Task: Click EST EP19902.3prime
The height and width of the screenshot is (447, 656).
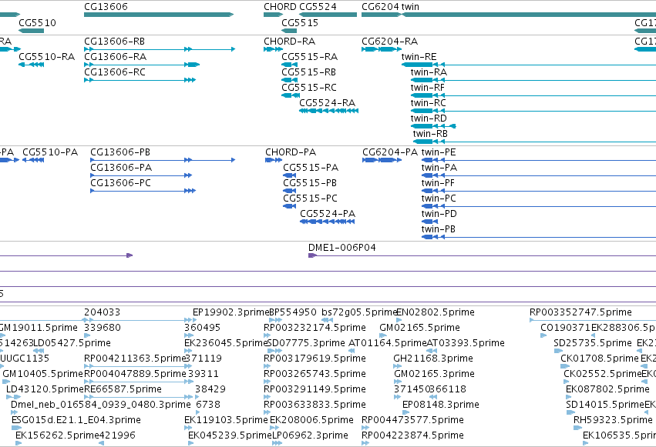Action: coord(230,312)
